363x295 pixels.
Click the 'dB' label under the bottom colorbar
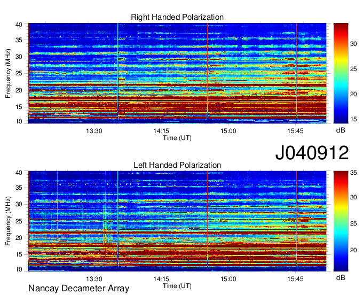point(341,277)
